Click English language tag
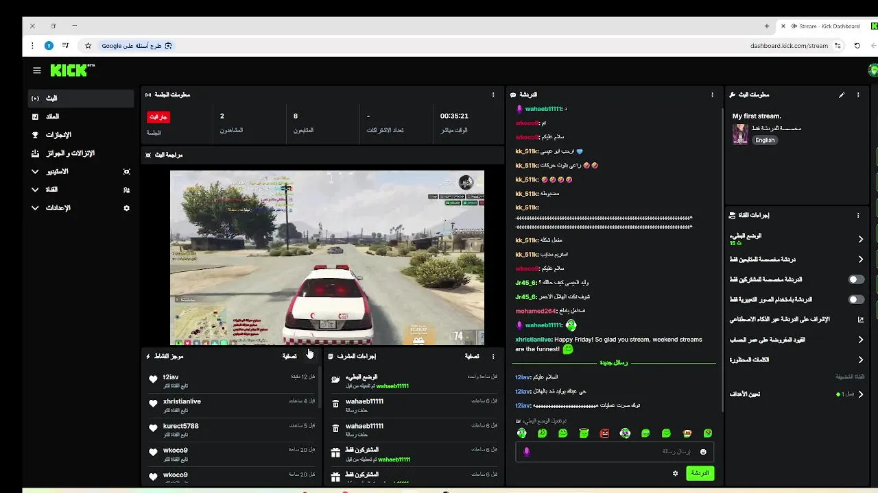 pos(765,140)
